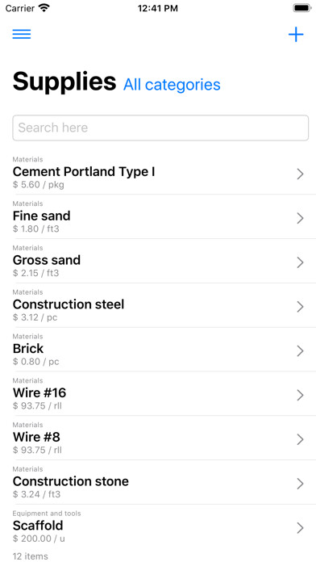Tap the Wire #16 chevron arrow
This screenshot has width=316, height=562.
pyautogui.click(x=300, y=396)
